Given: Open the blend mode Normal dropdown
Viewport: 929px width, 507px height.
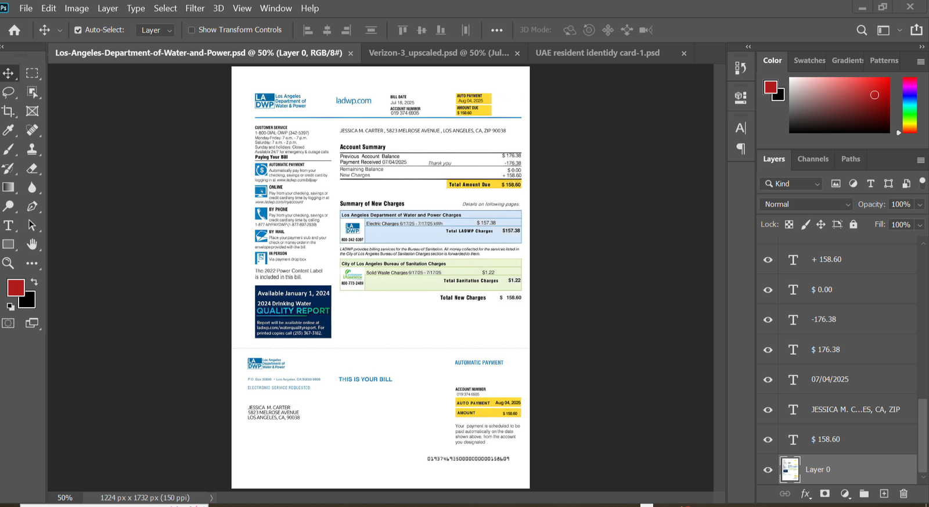Looking at the screenshot, I should click(x=806, y=204).
